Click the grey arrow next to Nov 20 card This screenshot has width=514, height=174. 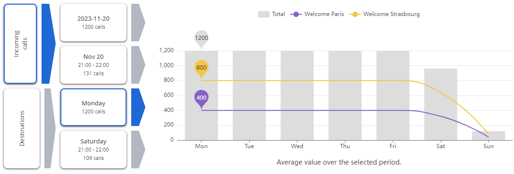pos(138,64)
